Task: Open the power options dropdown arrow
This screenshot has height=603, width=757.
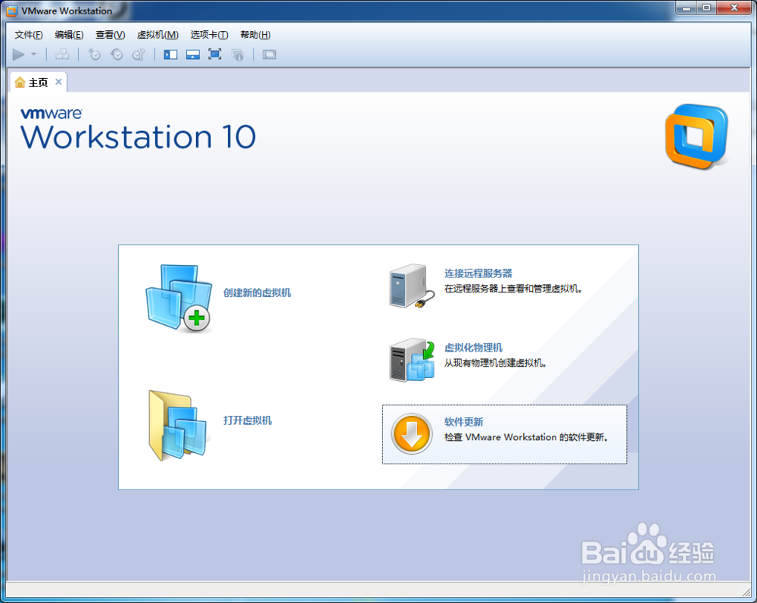Action: [x=34, y=55]
